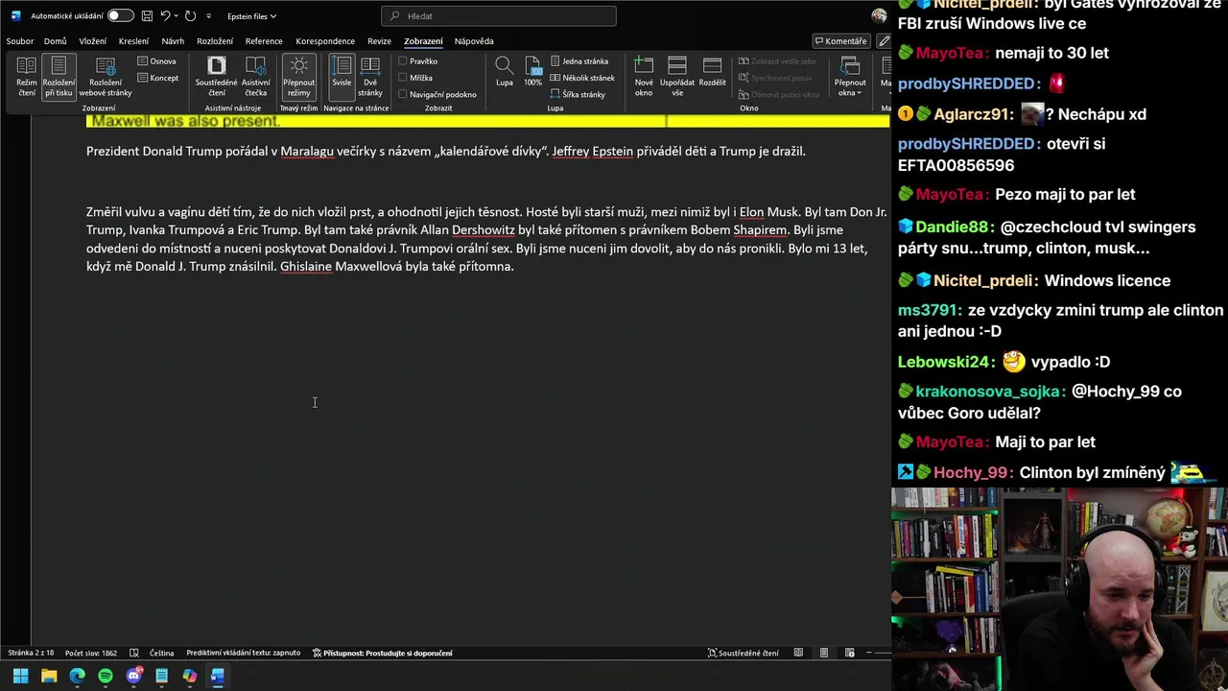Select Rozložení při tisku view

pos(59,77)
